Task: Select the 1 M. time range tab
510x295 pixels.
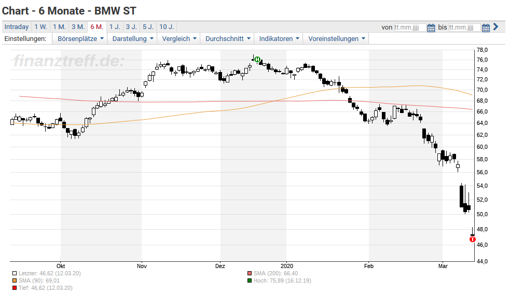Action: pyautogui.click(x=59, y=26)
